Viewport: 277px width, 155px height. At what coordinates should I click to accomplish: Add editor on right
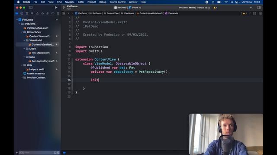point(261,13)
